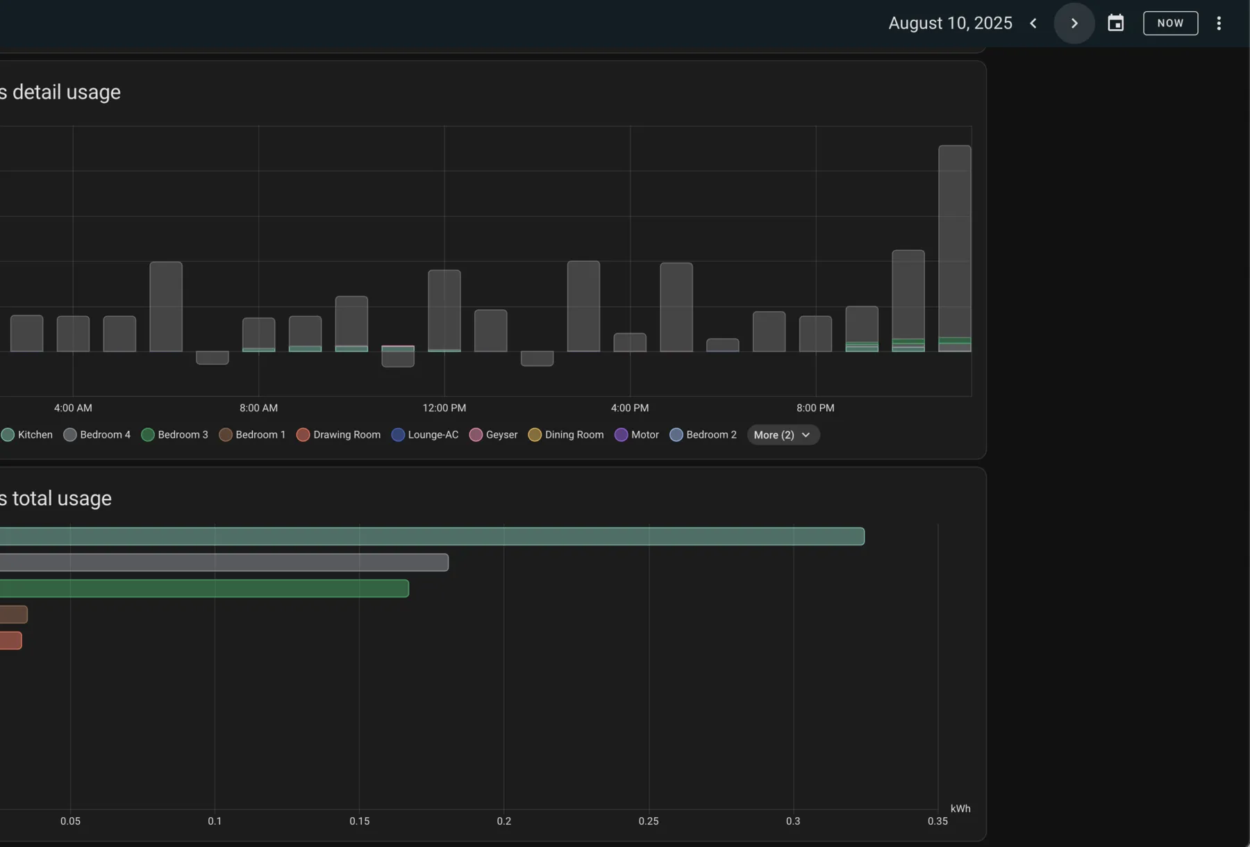Click the 0.1 axis value

pyautogui.click(x=215, y=821)
